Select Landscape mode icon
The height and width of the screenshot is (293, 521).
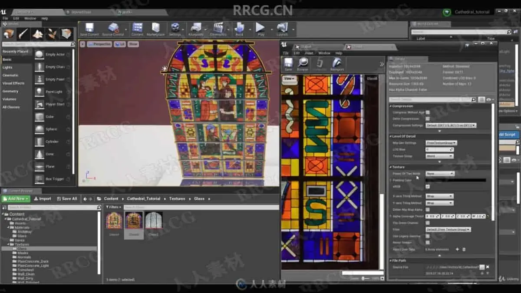pyautogui.click(x=38, y=34)
